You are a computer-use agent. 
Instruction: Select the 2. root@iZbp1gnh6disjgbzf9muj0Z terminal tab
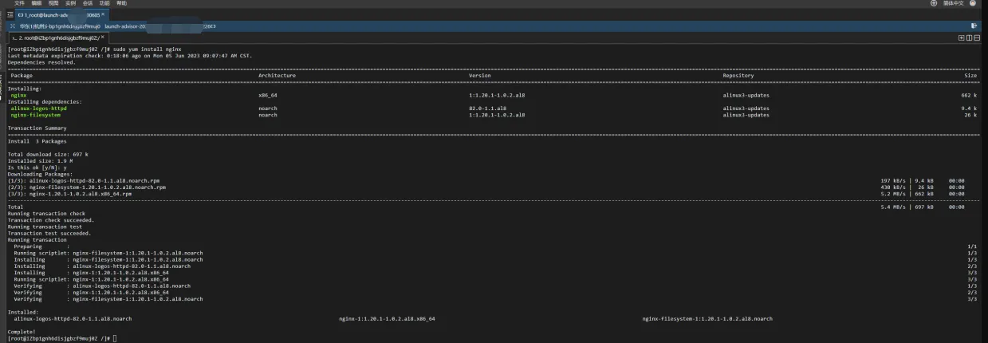[x=58, y=37]
